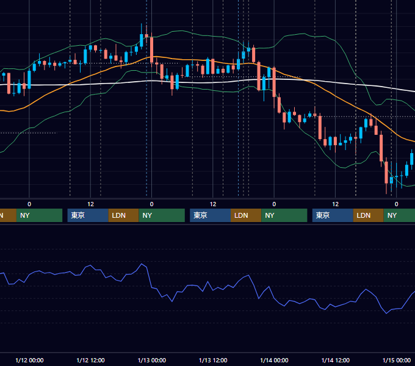Select the tall red candle at 1/13 00:00
The width and height of the screenshot is (415, 366).
pyautogui.click(x=151, y=50)
